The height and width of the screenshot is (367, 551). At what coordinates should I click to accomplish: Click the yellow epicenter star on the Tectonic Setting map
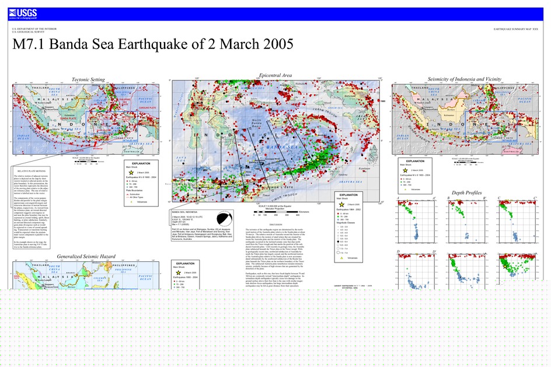coord(121,132)
